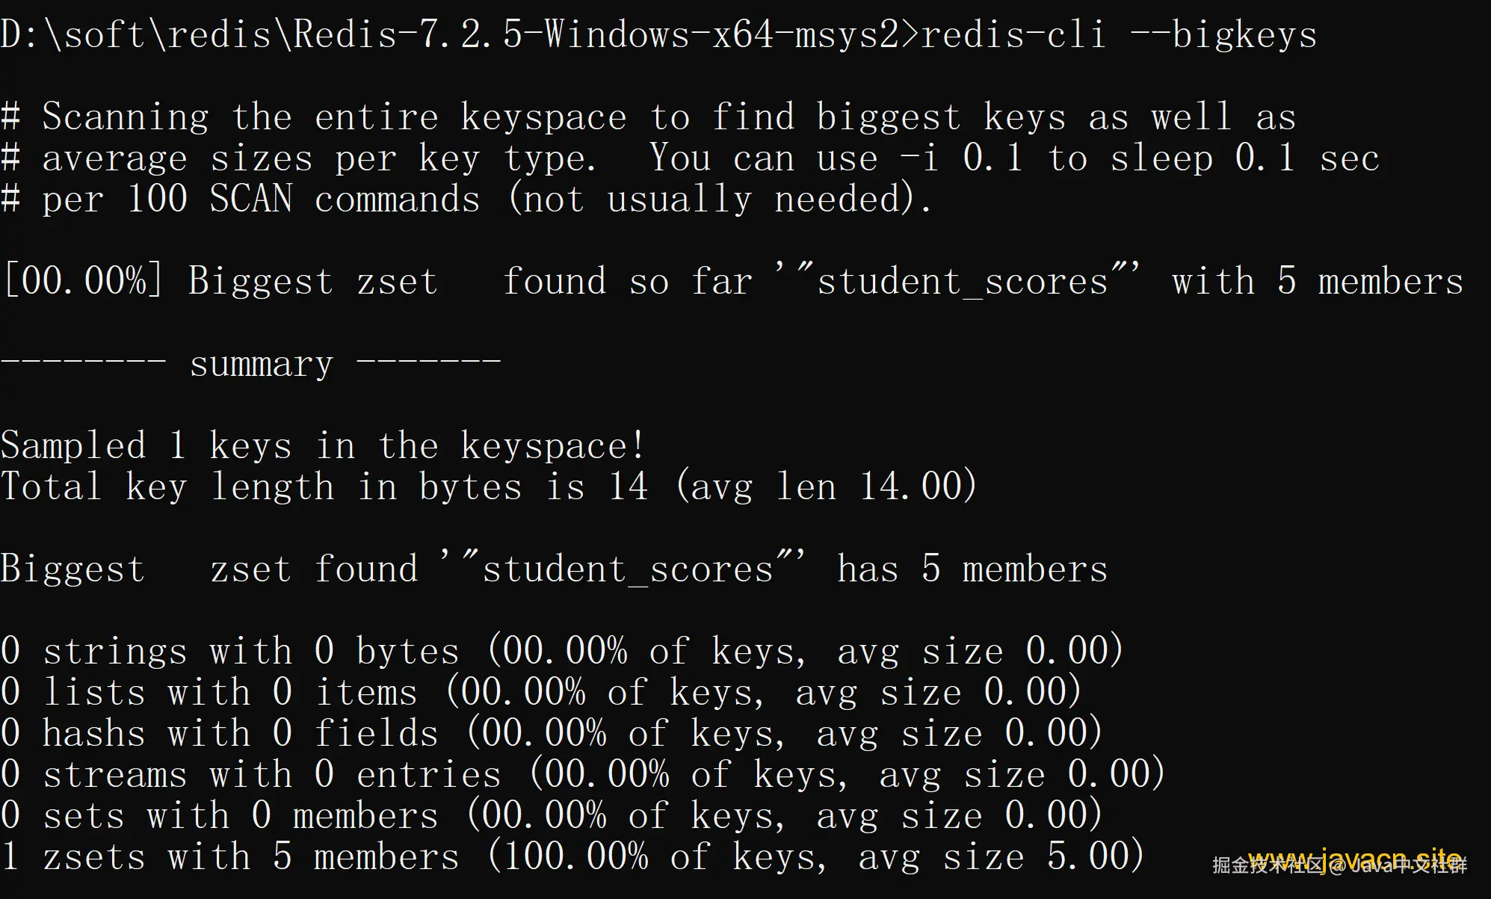Image resolution: width=1491 pixels, height=899 pixels.
Task: Click the "avg len 14.00" value
Action: (826, 487)
